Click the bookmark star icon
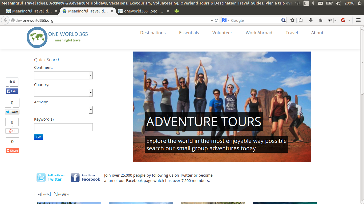364x204 pixels. pos(292,20)
